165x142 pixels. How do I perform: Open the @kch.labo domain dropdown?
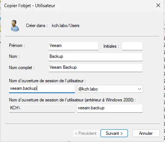click(110, 89)
